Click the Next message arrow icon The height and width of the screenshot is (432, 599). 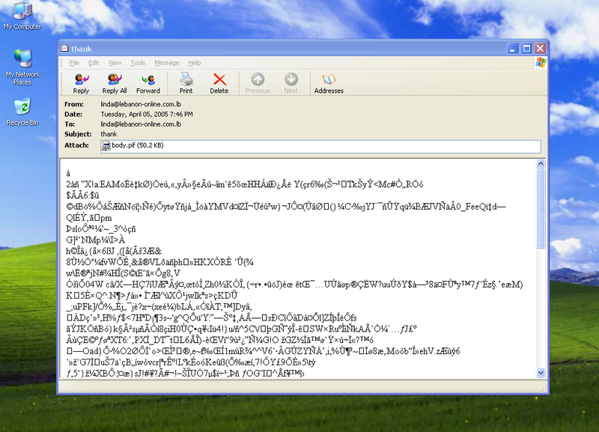point(291,79)
